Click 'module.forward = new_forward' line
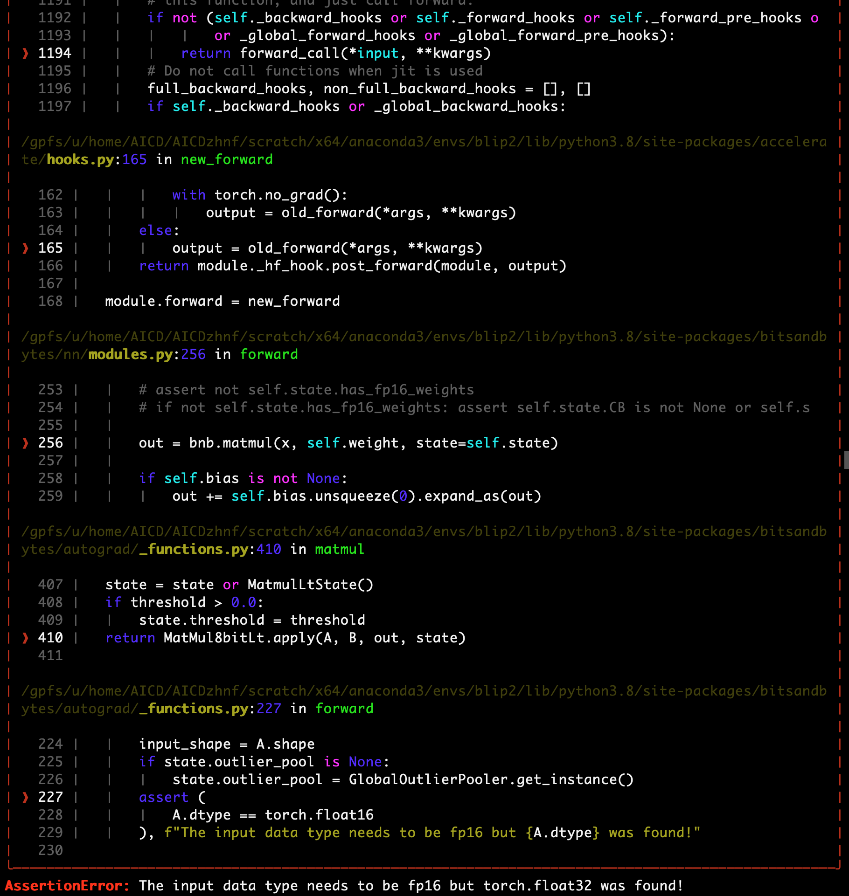Viewport: 849px width, 896px height. click(x=223, y=301)
